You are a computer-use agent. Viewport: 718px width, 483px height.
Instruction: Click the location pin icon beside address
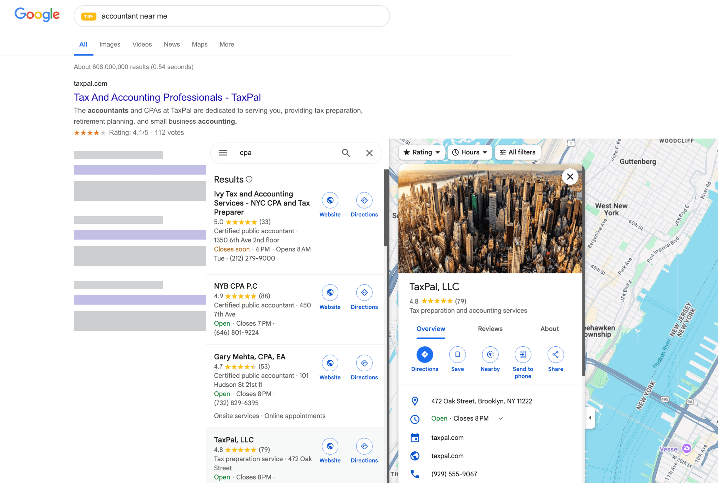pyautogui.click(x=415, y=401)
